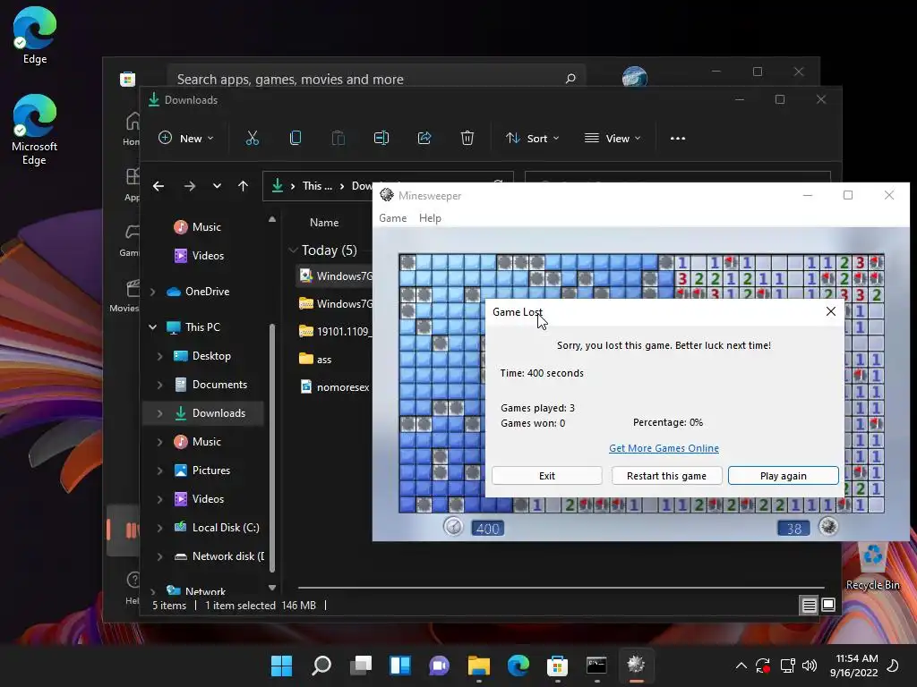Go forward with Explorer forward arrow
Screen dimensions: 917x687
click(x=190, y=186)
